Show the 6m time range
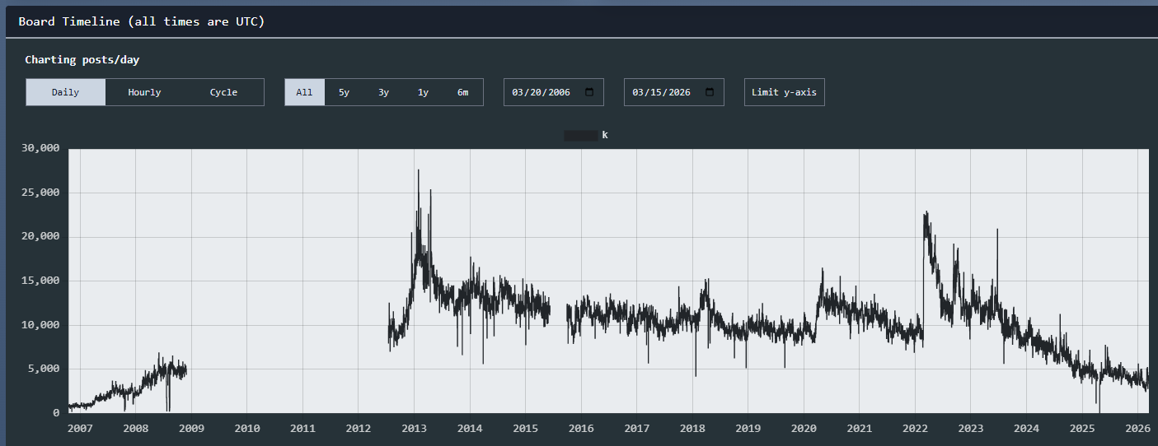Viewport: 1158px width, 446px height. (x=463, y=92)
